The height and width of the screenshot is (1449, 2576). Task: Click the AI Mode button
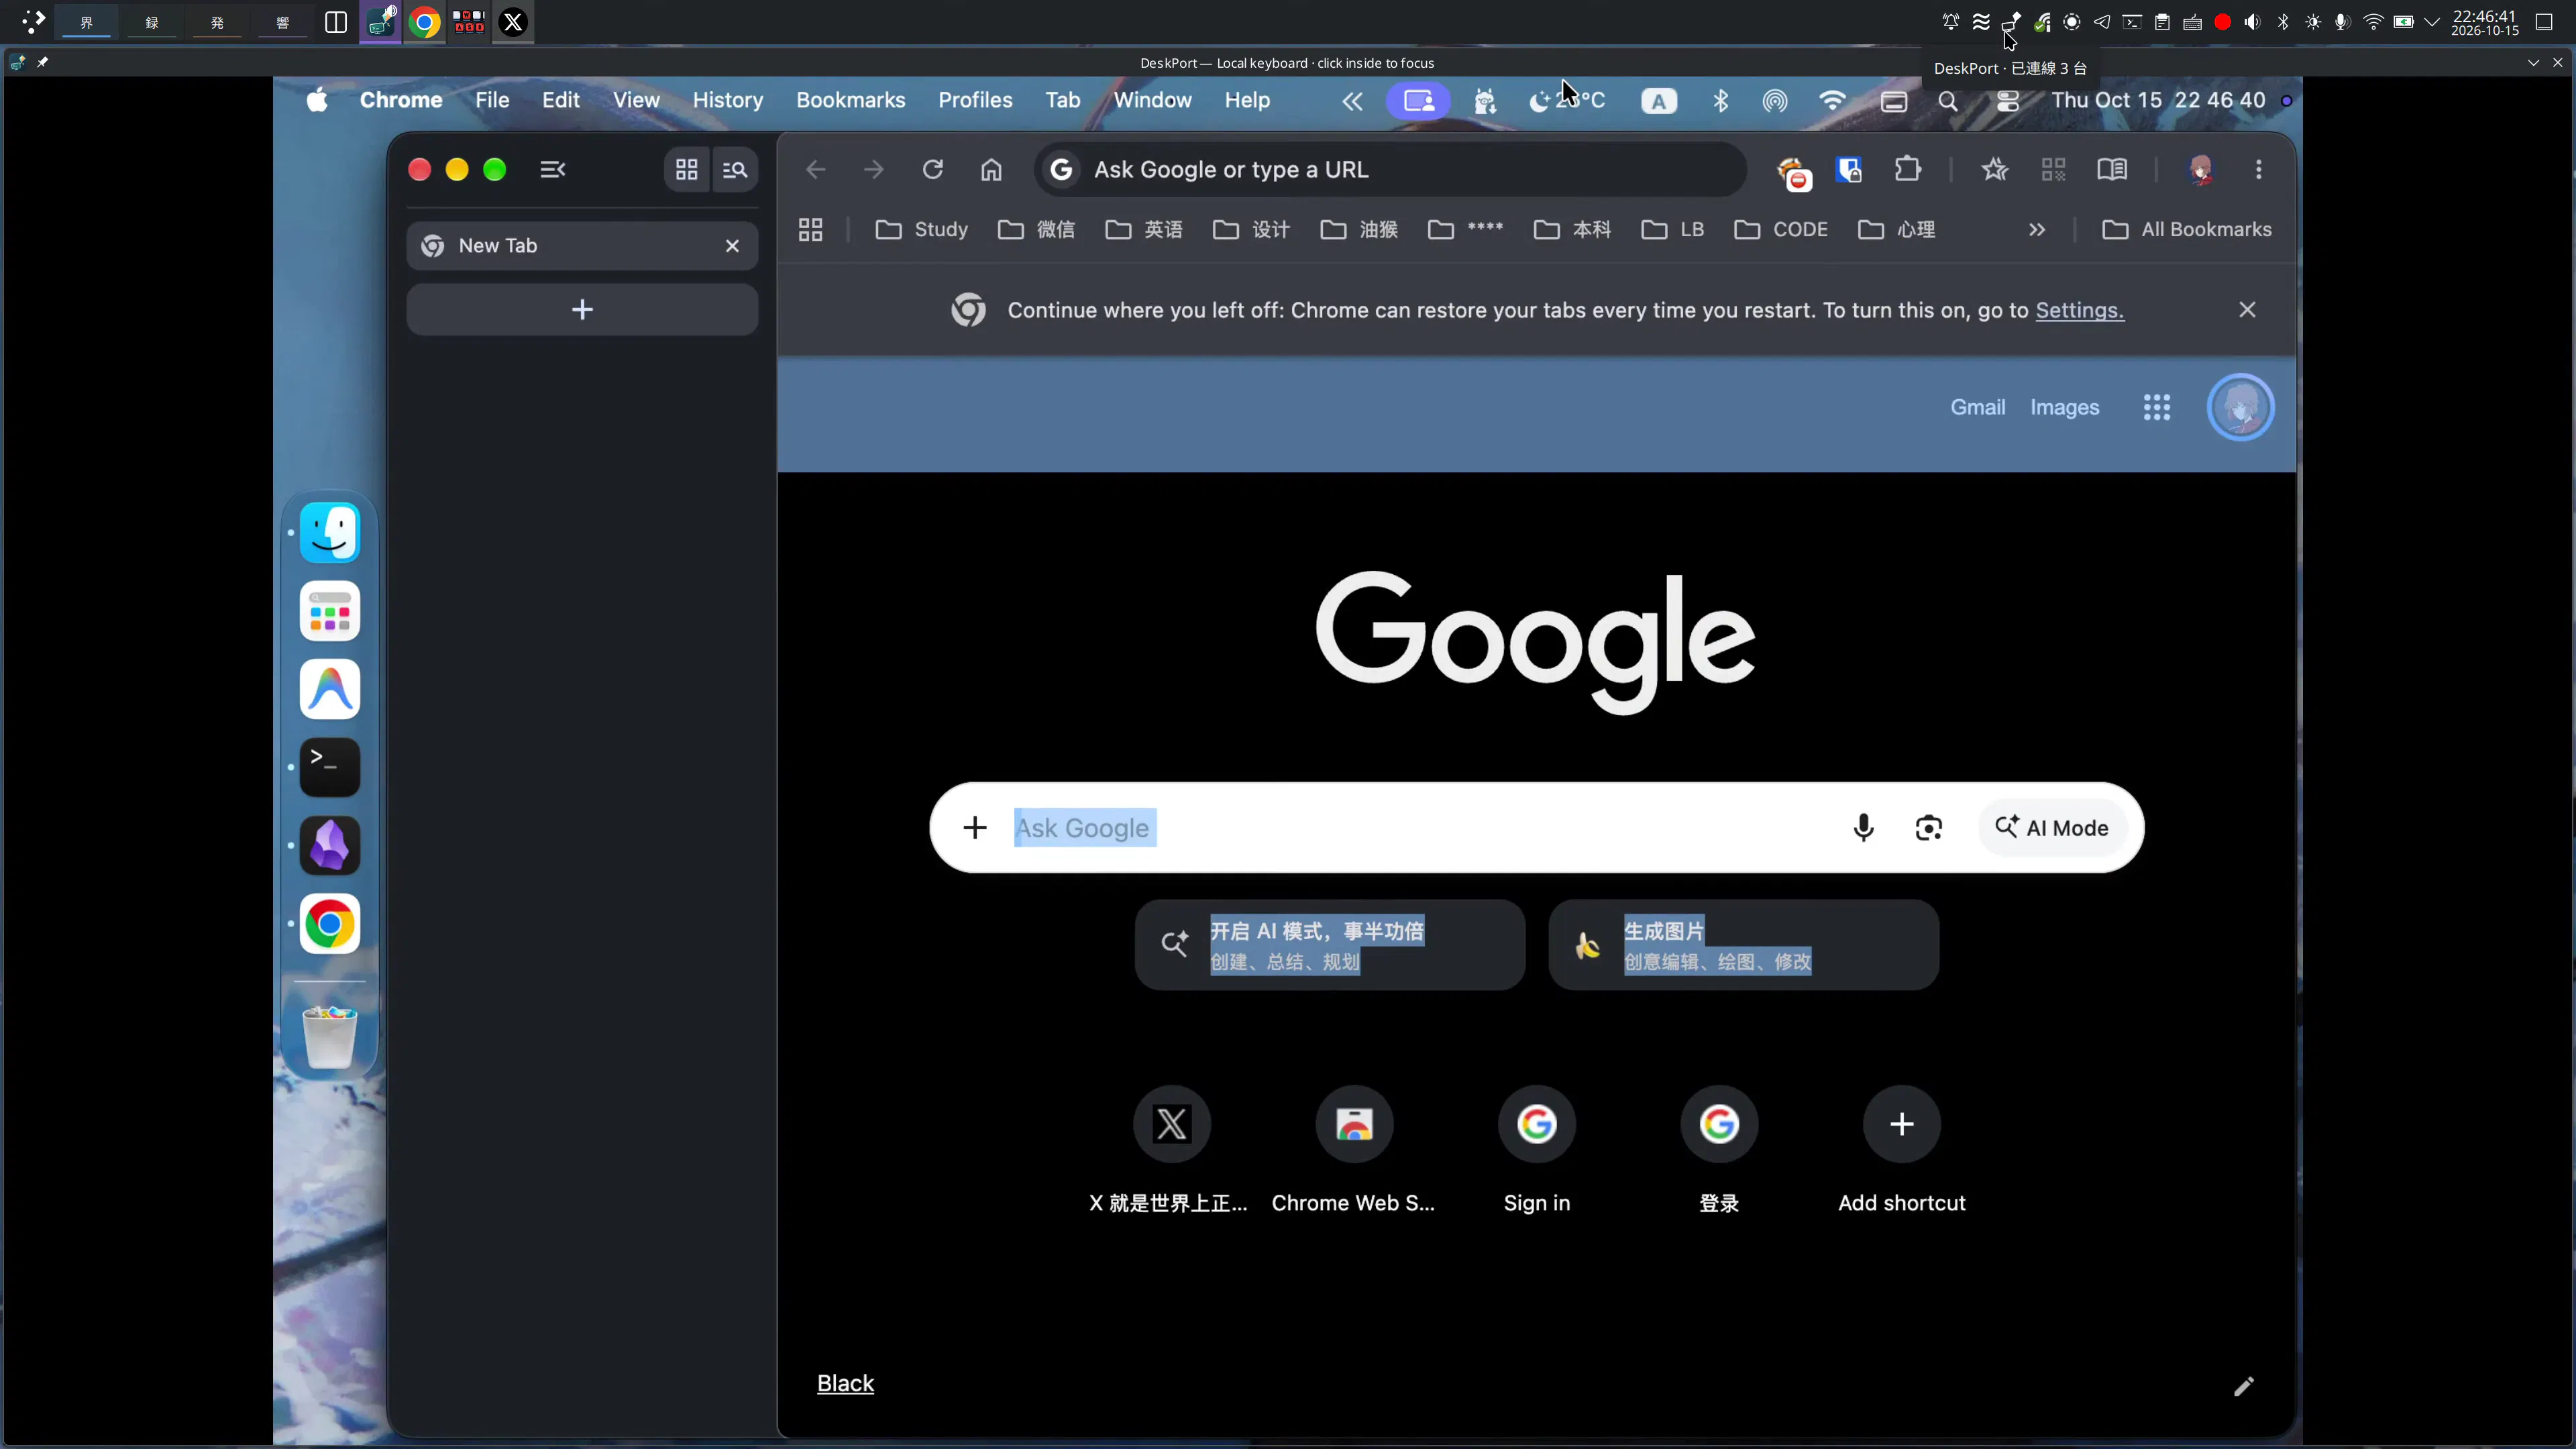2052,827
